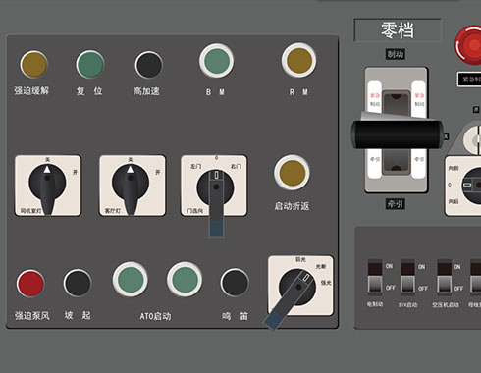Image resolution: width=481 pixels, height=373 pixels.
Task: Select the green BM mode button
Action: pyautogui.click(x=216, y=61)
